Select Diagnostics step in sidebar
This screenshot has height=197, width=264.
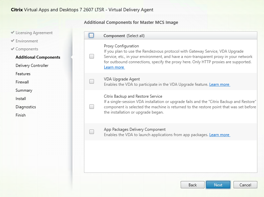26,107
